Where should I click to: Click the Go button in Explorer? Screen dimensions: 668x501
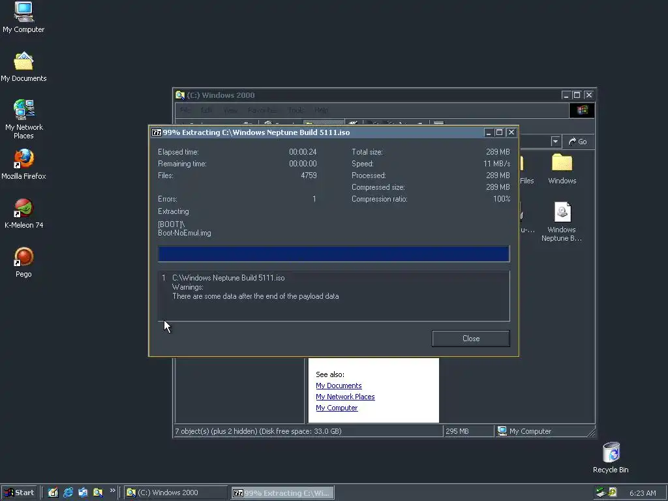(x=578, y=142)
